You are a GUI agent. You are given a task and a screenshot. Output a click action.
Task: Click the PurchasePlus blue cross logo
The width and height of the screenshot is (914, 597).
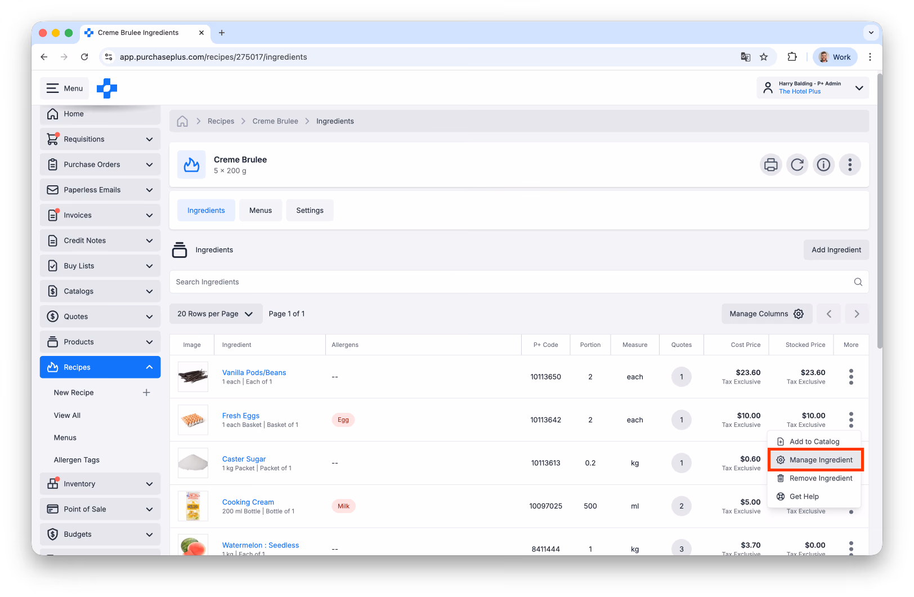pos(107,88)
